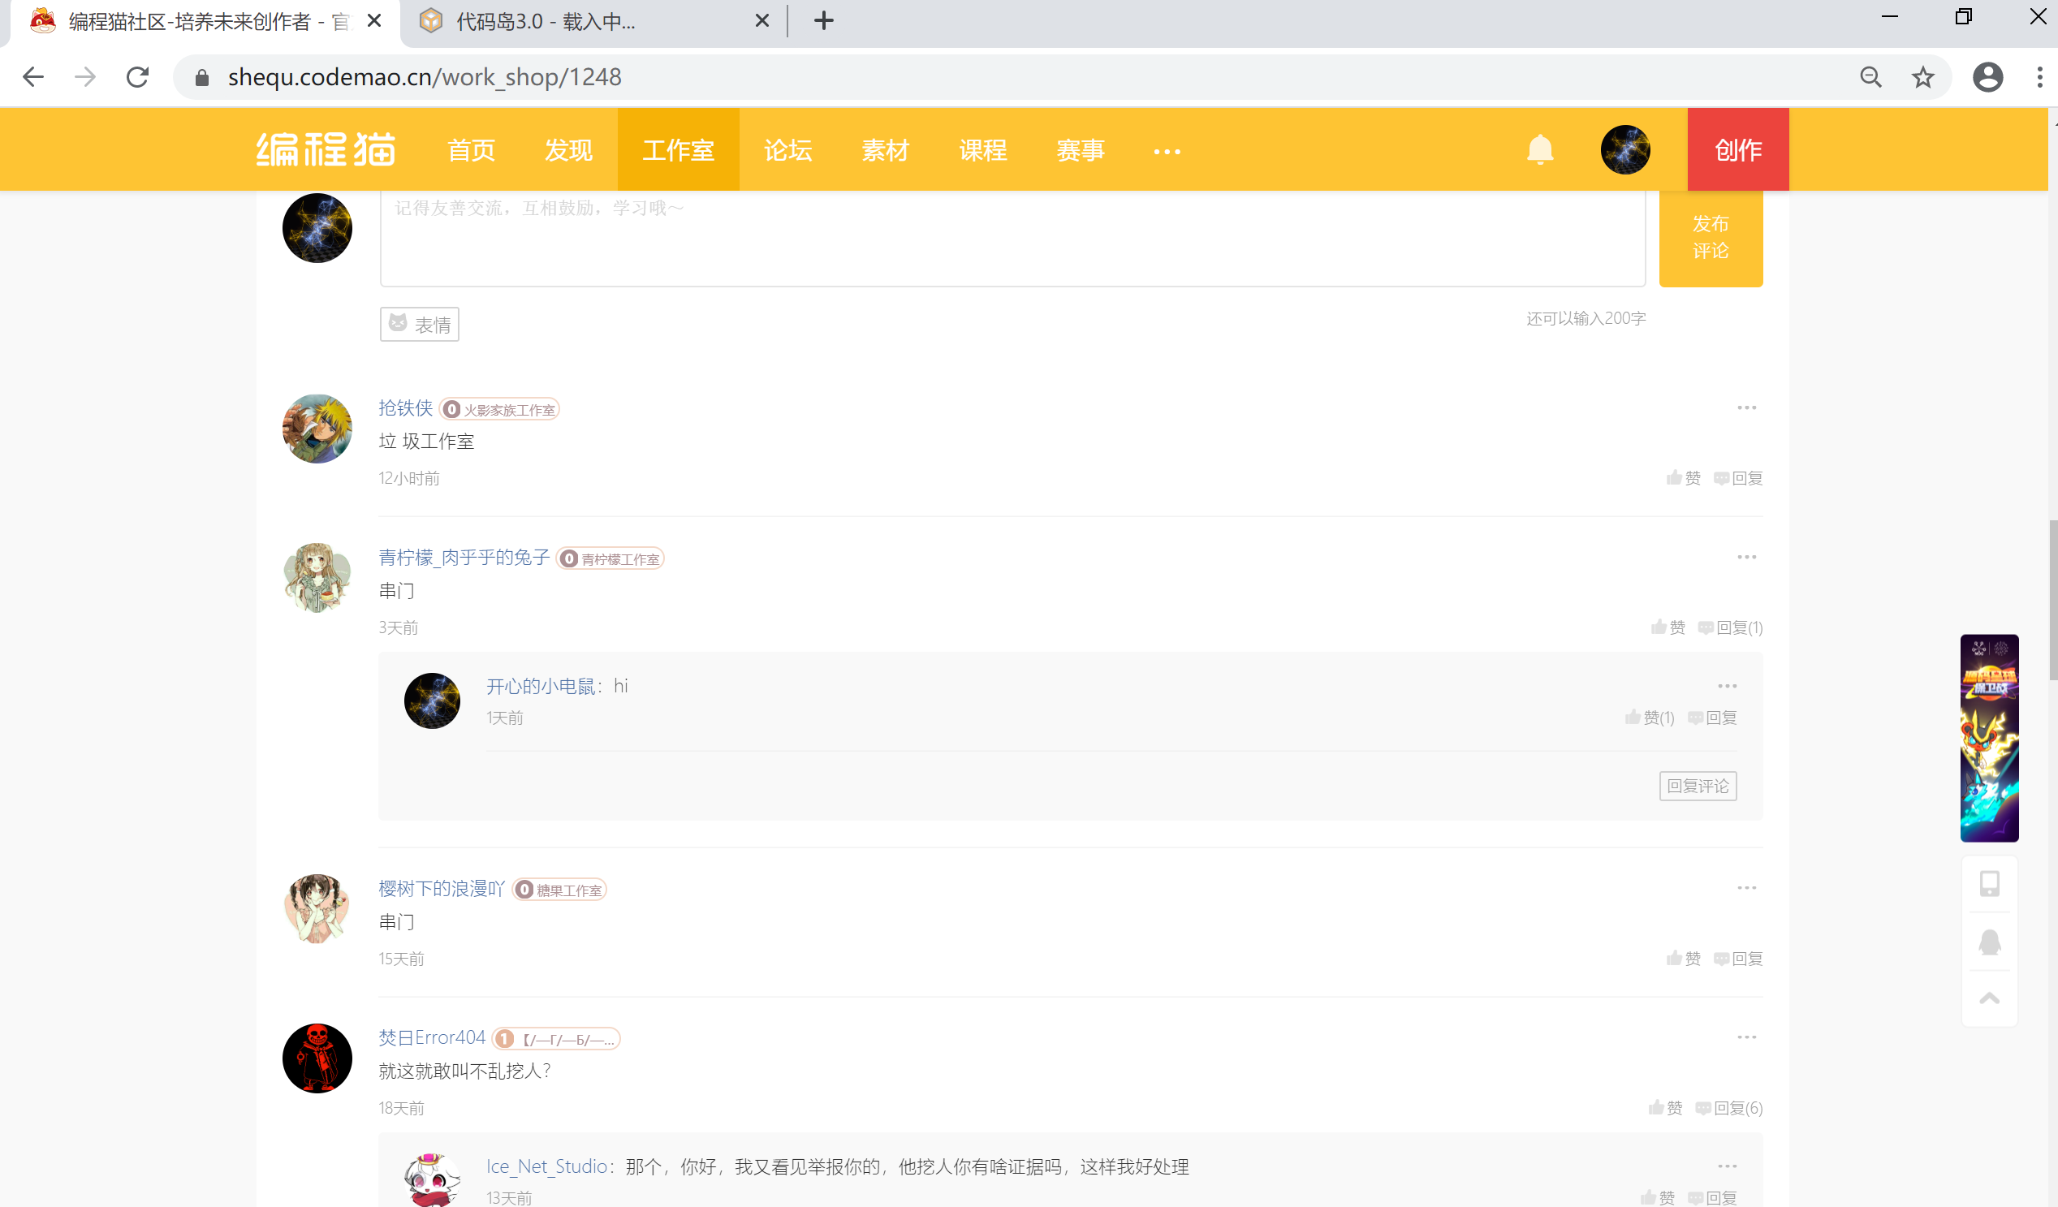Expand the more navigation dots menu
The image size is (2058, 1207).
tap(1166, 152)
